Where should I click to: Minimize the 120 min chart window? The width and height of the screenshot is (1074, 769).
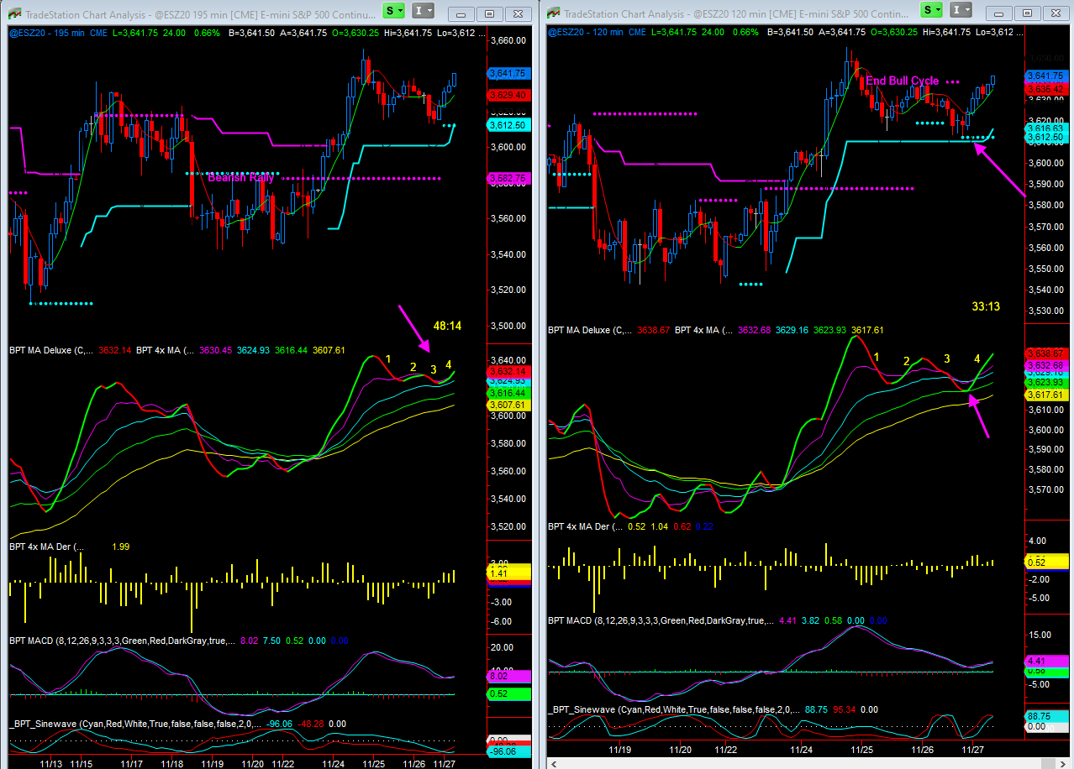pyautogui.click(x=1000, y=13)
